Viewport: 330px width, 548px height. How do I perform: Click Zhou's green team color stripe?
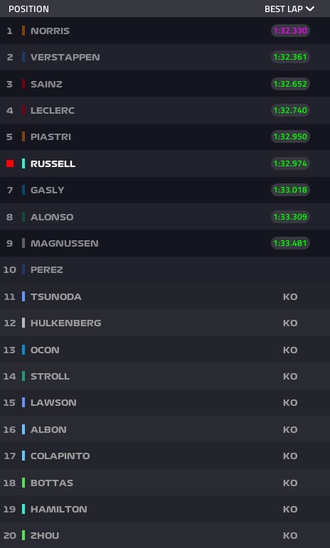click(x=23, y=535)
